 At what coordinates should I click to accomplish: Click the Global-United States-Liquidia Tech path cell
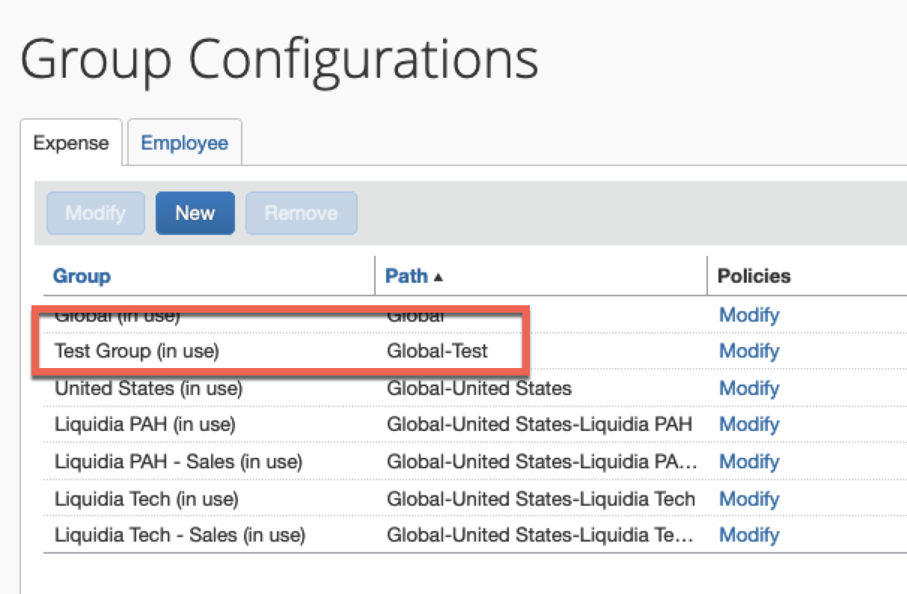coord(540,499)
